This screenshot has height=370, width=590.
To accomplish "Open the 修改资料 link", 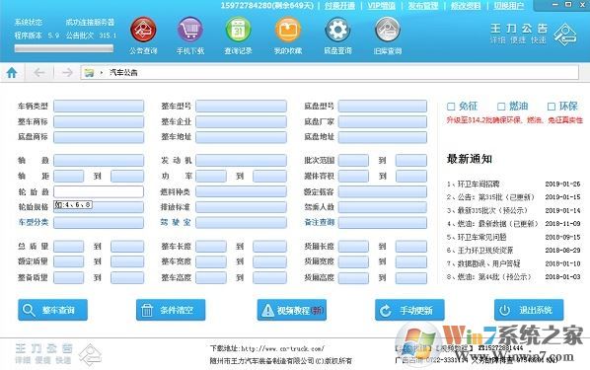I will point(466,6).
